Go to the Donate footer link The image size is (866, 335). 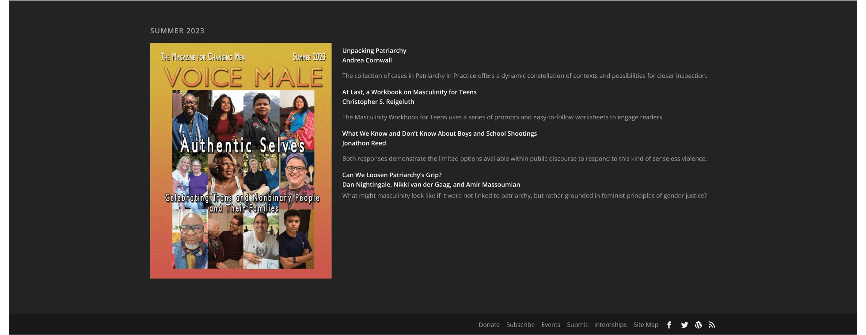point(489,325)
